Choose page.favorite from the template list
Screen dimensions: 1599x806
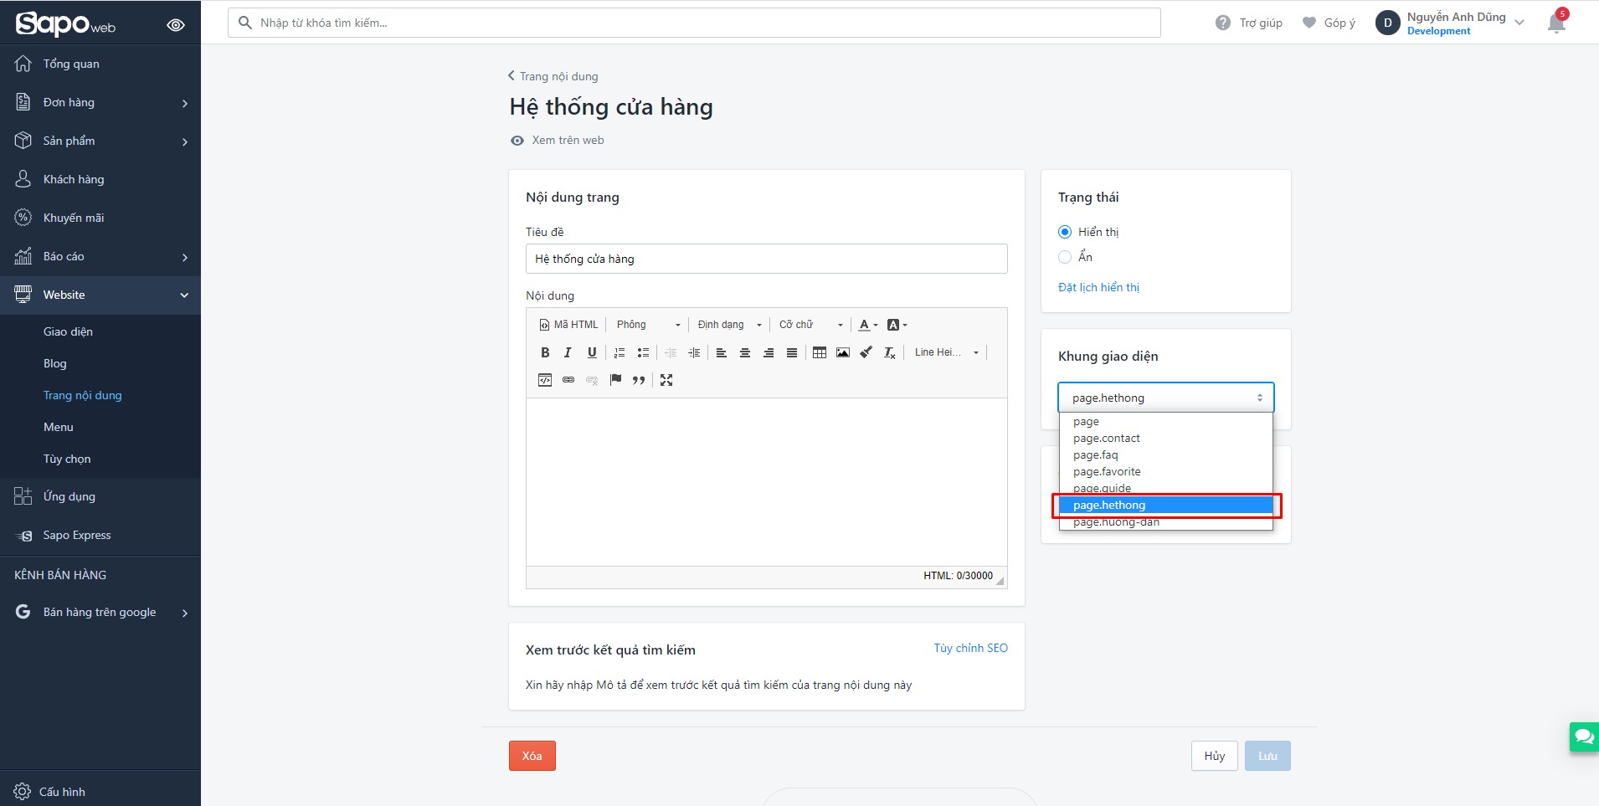pos(1165,471)
